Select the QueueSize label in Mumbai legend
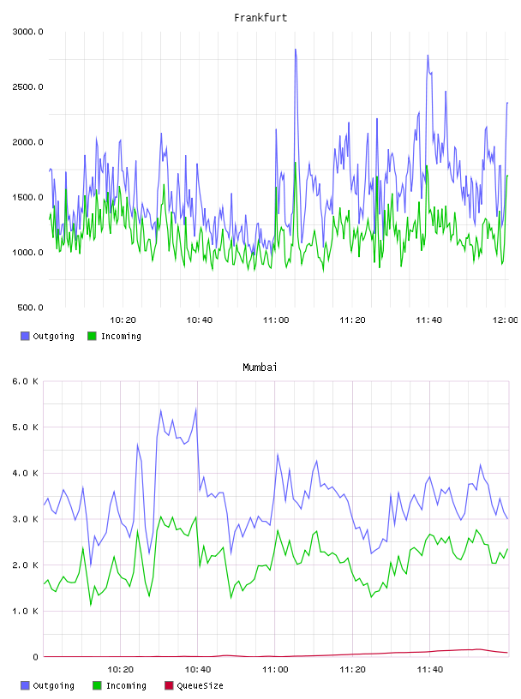This screenshot has height=699, width=521. point(200,686)
